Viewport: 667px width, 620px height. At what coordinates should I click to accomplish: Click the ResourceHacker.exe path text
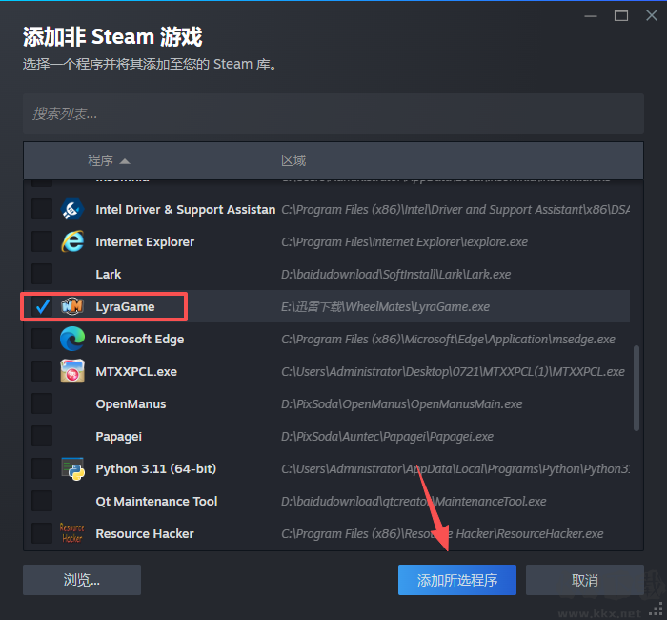[x=442, y=533]
